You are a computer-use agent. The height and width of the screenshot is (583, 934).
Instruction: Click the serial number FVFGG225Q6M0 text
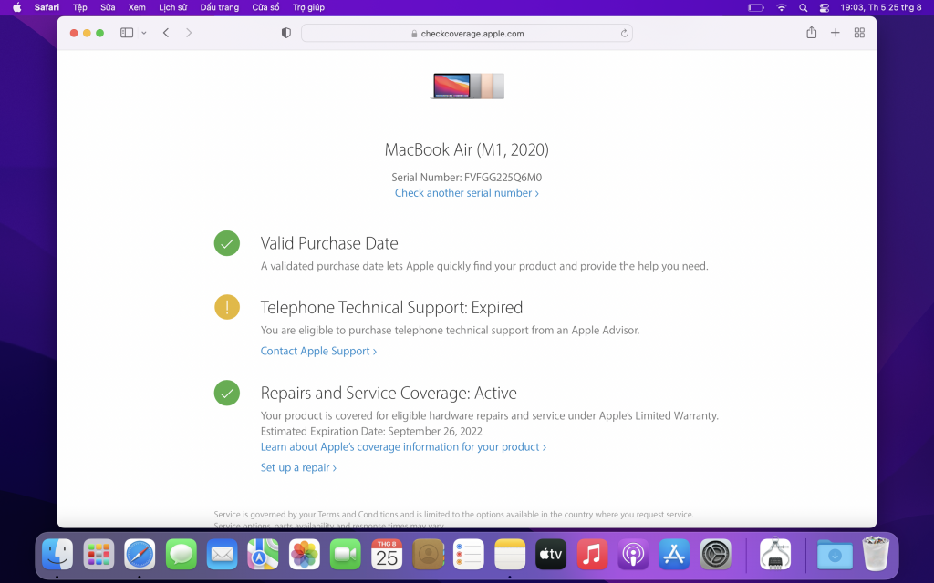pos(503,178)
